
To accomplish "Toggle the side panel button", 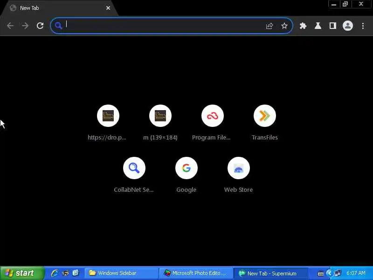I will (x=333, y=26).
